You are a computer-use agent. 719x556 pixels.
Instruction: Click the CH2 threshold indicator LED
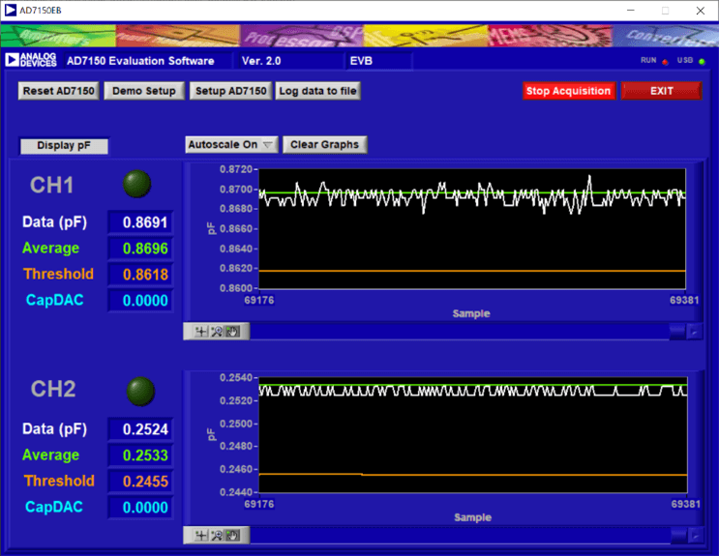point(140,391)
